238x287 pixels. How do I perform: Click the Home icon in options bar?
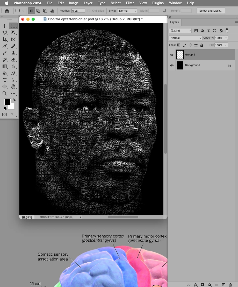coord(7,11)
